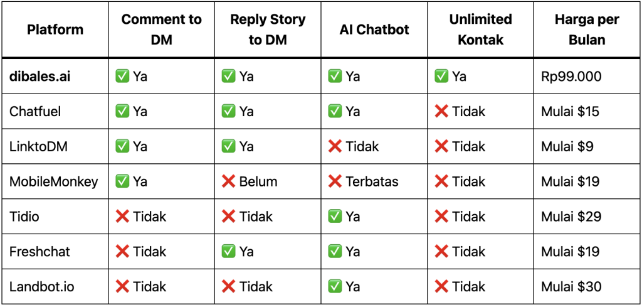Screen dimensions: 642x307
Task: Click red X for LinktoDM AI Chatbot
Action: 335,147
